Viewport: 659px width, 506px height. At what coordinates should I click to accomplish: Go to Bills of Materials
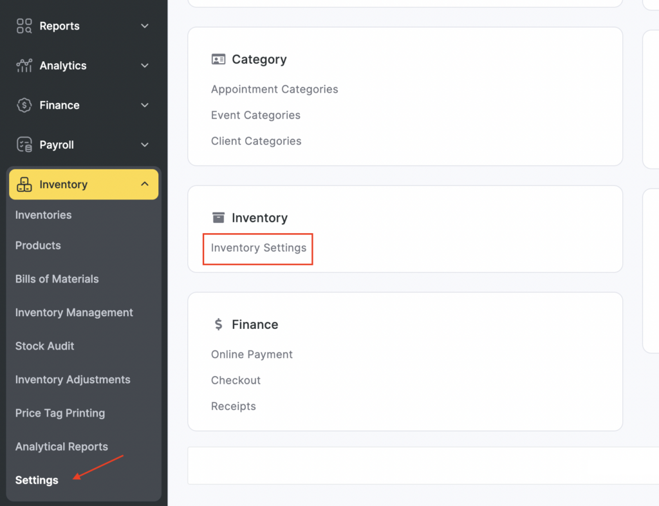click(x=57, y=279)
